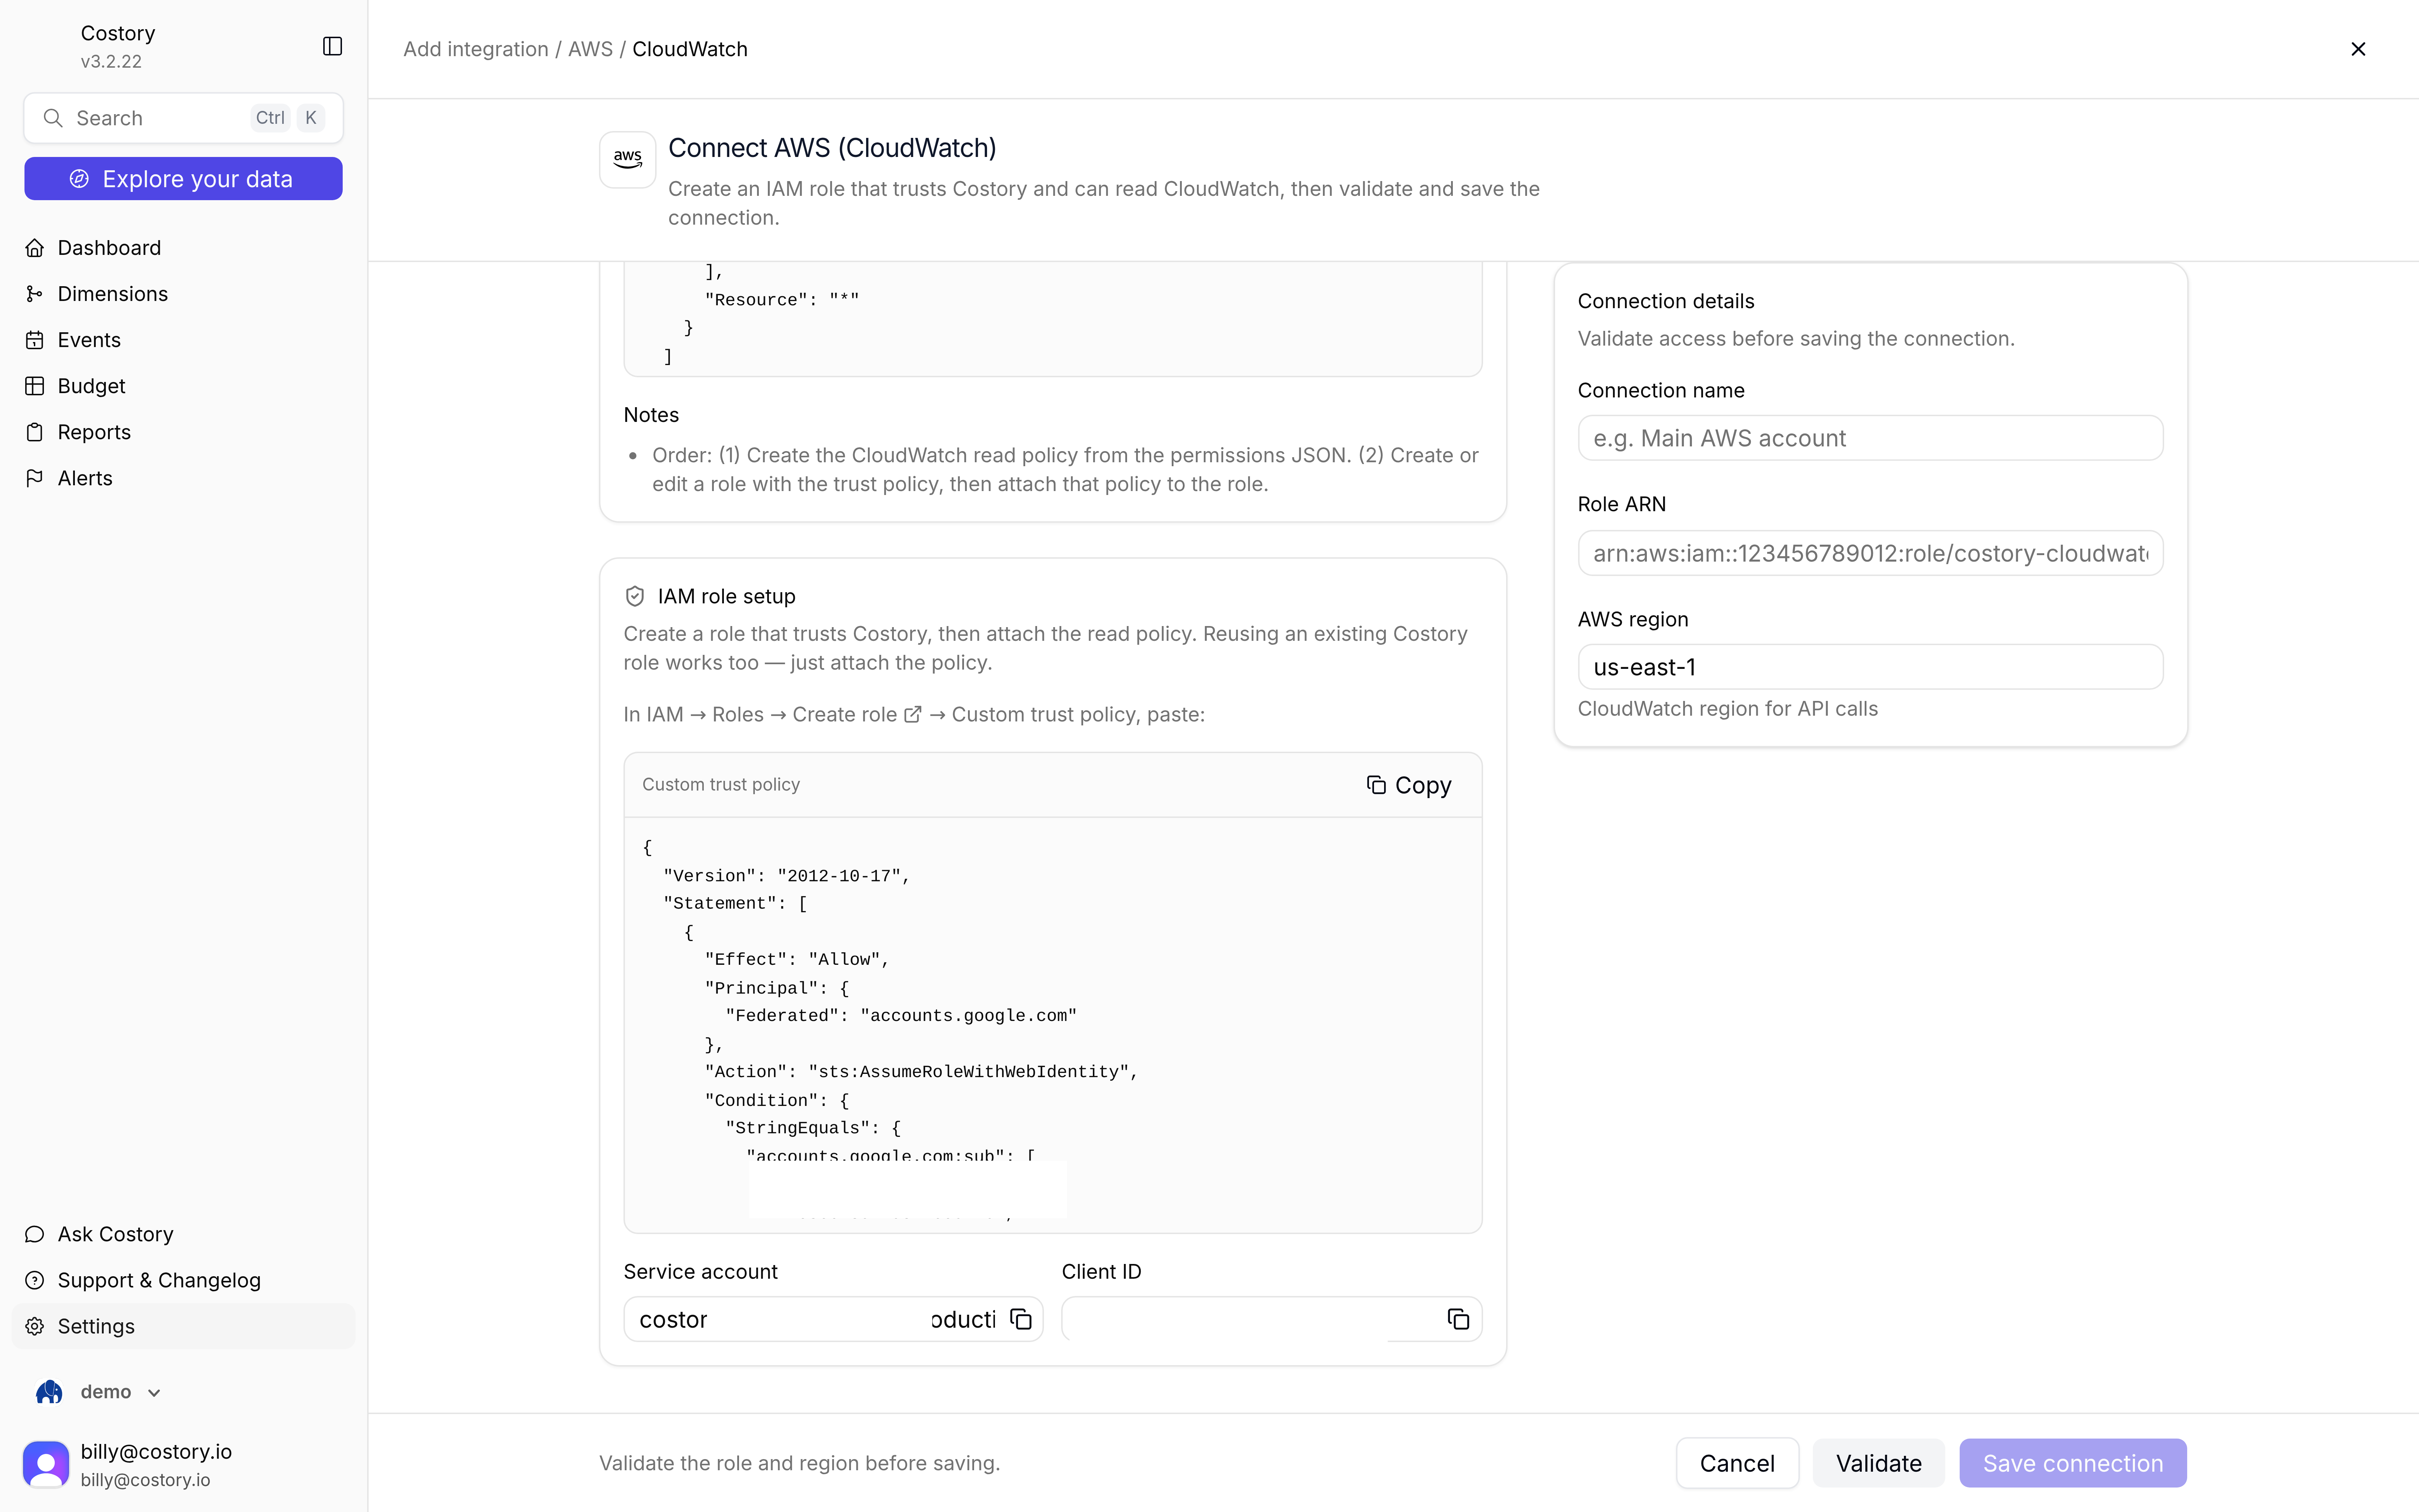Open the Dashboard page
2419x1512 pixels.
tap(184, 248)
